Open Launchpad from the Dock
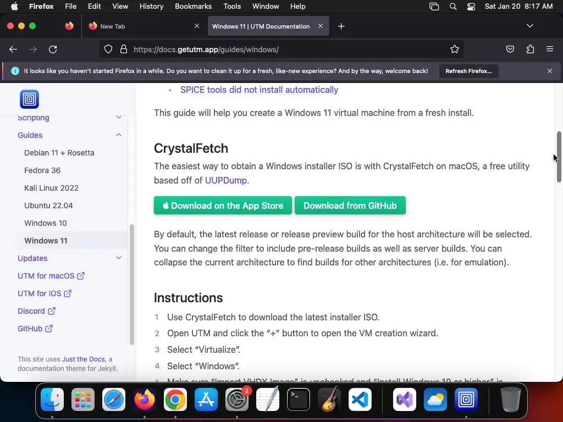Image resolution: width=563 pixels, height=422 pixels. click(x=83, y=399)
